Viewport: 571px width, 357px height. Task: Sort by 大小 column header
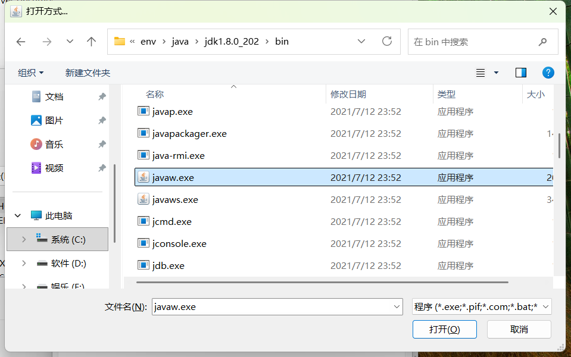pyautogui.click(x=536, y=95)
